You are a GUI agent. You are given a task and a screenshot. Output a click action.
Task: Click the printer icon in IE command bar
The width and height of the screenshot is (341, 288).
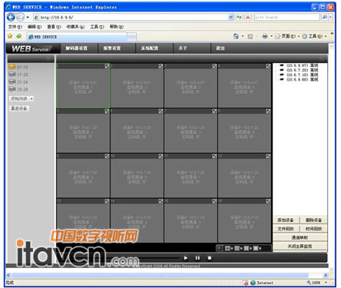click(x=265, y=36)
